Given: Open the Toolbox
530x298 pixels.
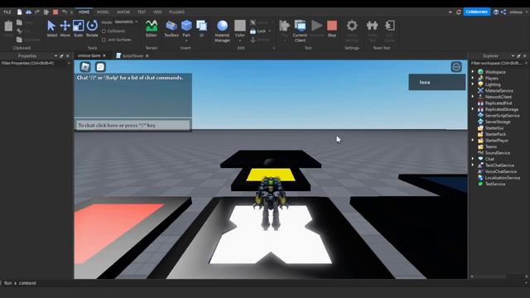Looking at the screenshot, I should [x=171, y=28].
